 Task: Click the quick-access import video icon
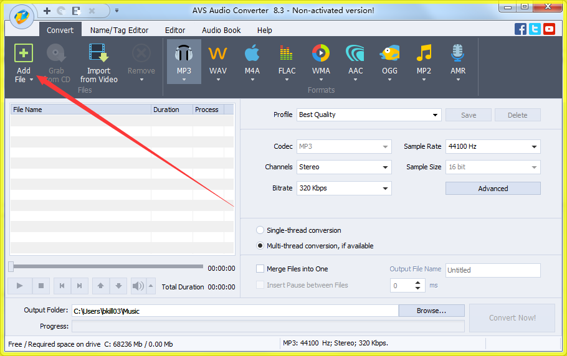(76, 11)
